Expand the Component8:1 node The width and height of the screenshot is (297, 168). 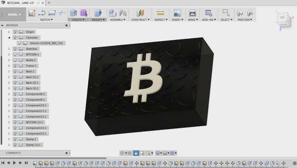[9, 94]
